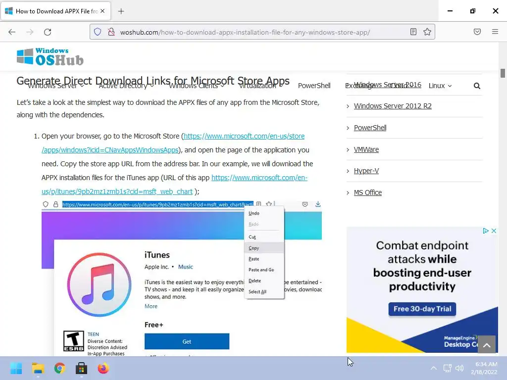Open a new browser tab
The height and width of the screenshot is (380, 507).
[121, 11]
